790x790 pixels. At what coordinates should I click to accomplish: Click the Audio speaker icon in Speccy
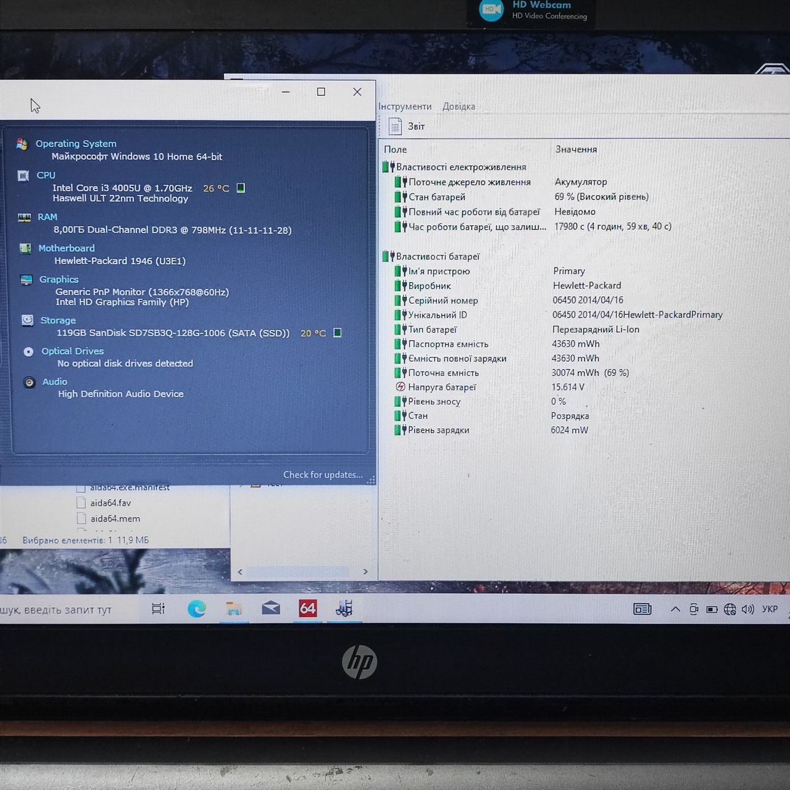(x=29, y=383)
